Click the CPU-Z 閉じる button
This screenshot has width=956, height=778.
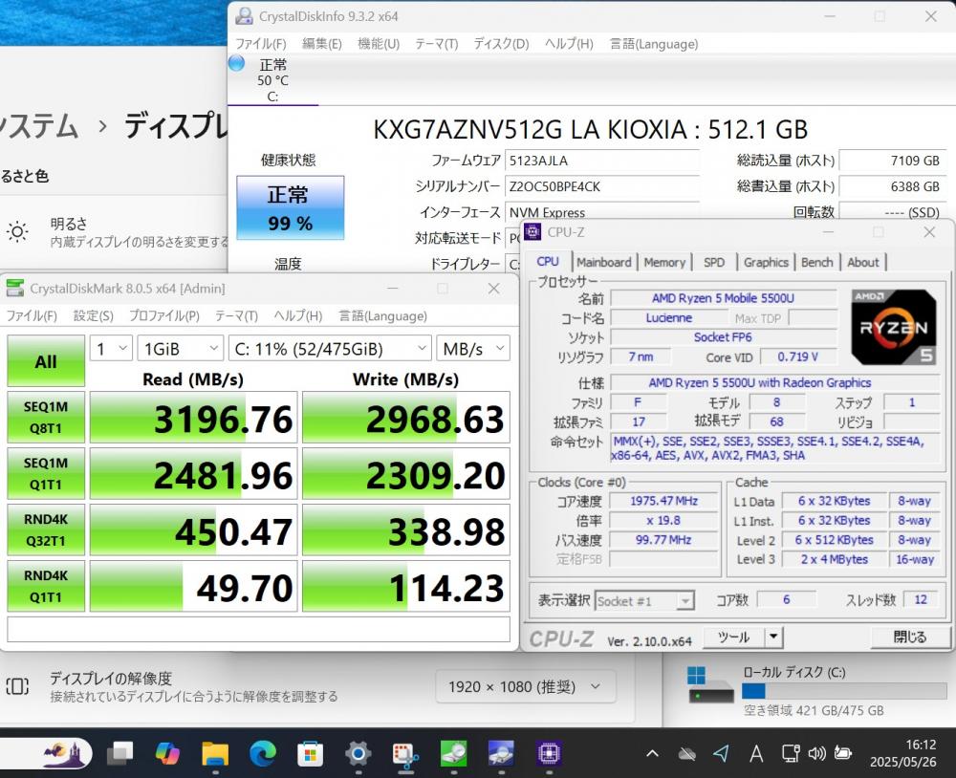(x=910, y=637)
